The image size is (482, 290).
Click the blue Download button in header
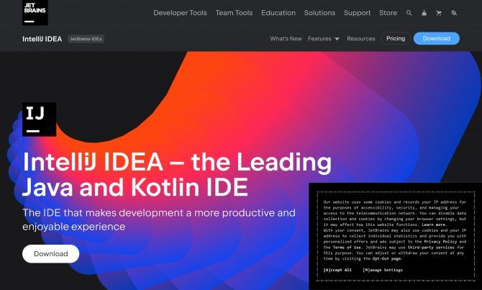437,38
